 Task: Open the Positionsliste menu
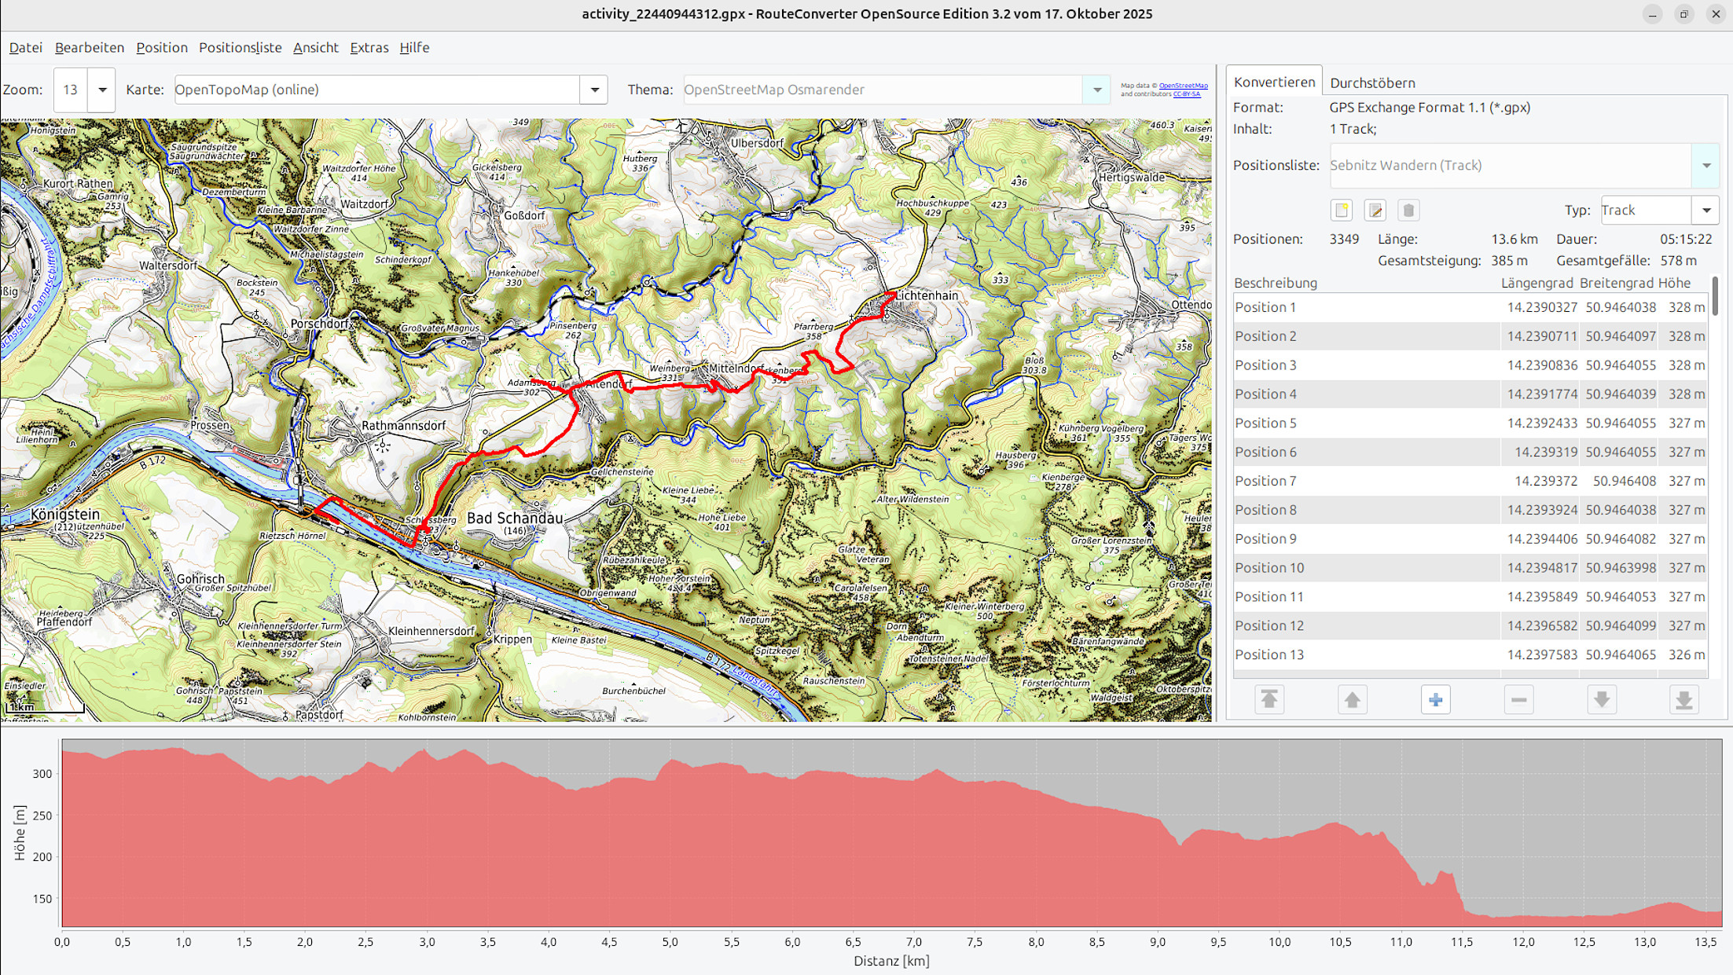240,48
